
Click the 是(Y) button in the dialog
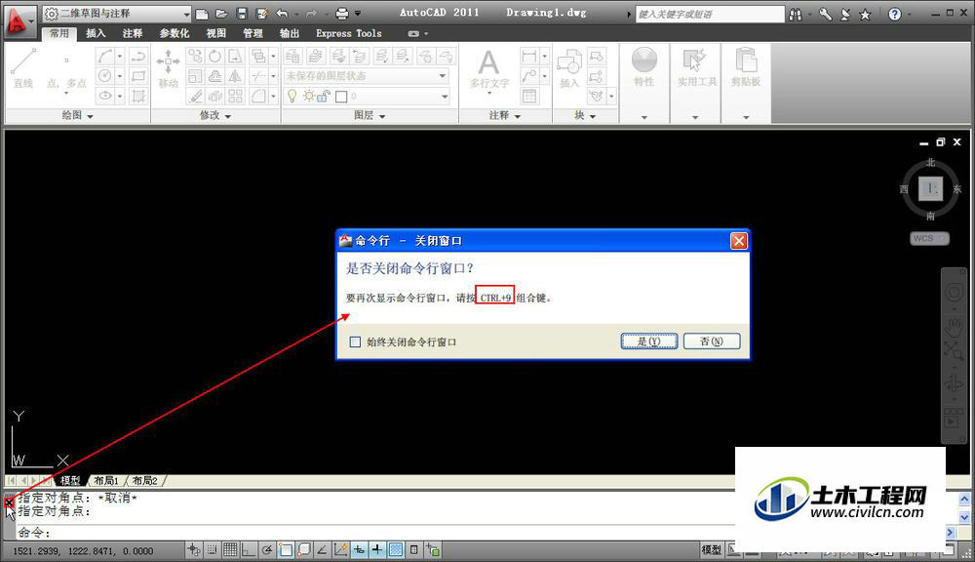649,341
